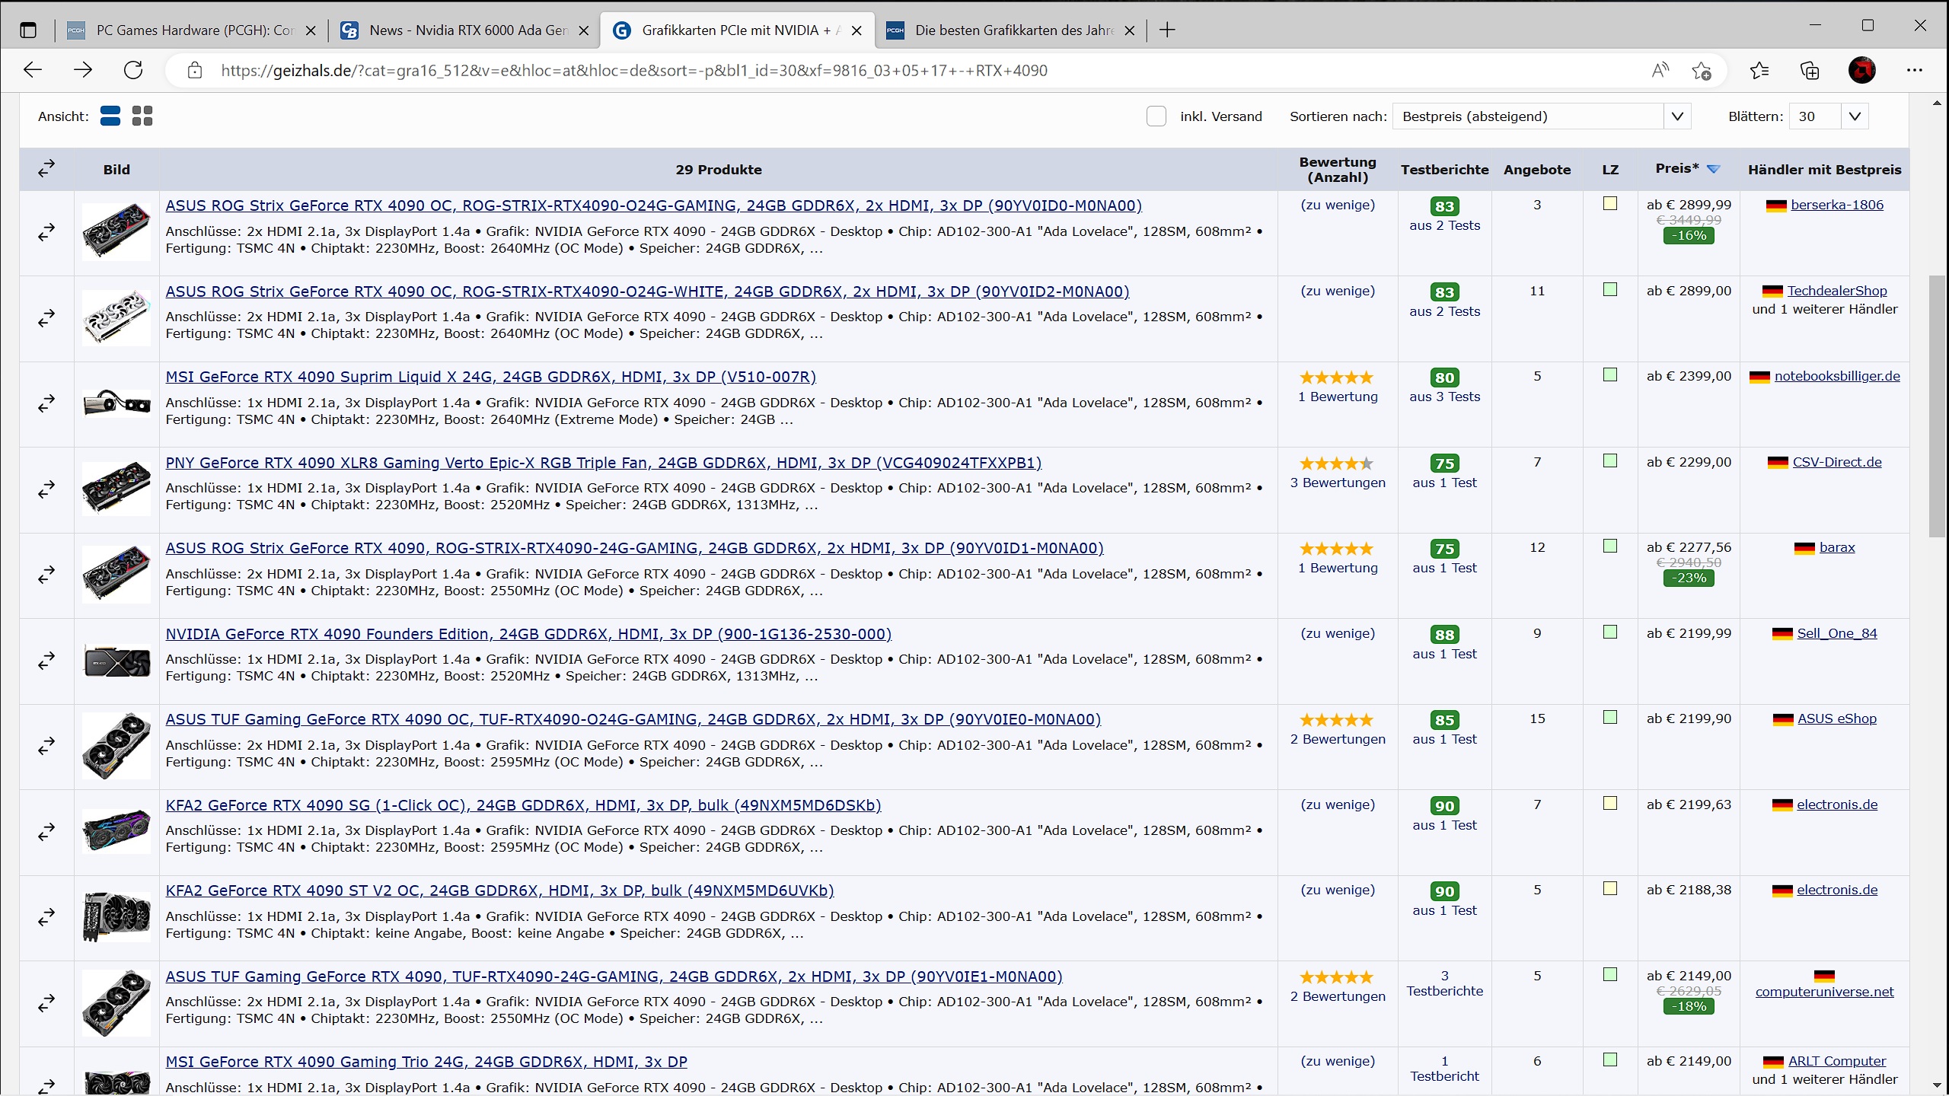Image resolution: width=1949 pixels, height=1096 pixels.
Task: Switch to Die besten Grafikkarten tab
Action: pos(1011,30)
